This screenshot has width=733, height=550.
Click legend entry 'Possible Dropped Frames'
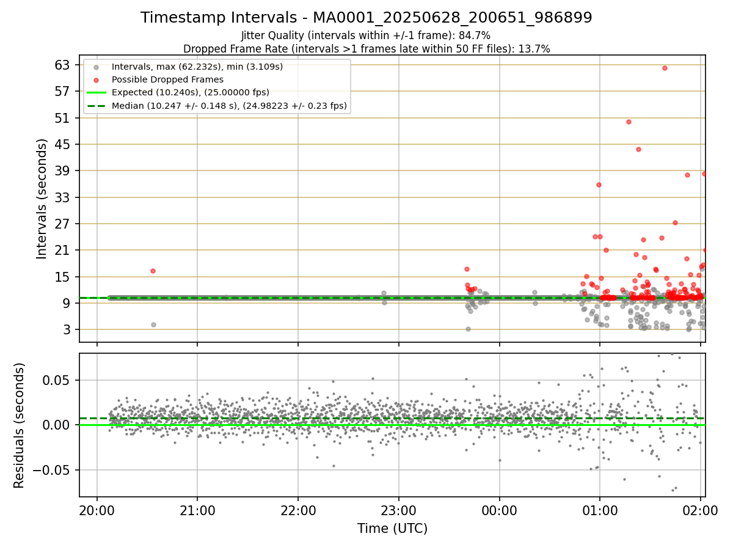(167, 79)
